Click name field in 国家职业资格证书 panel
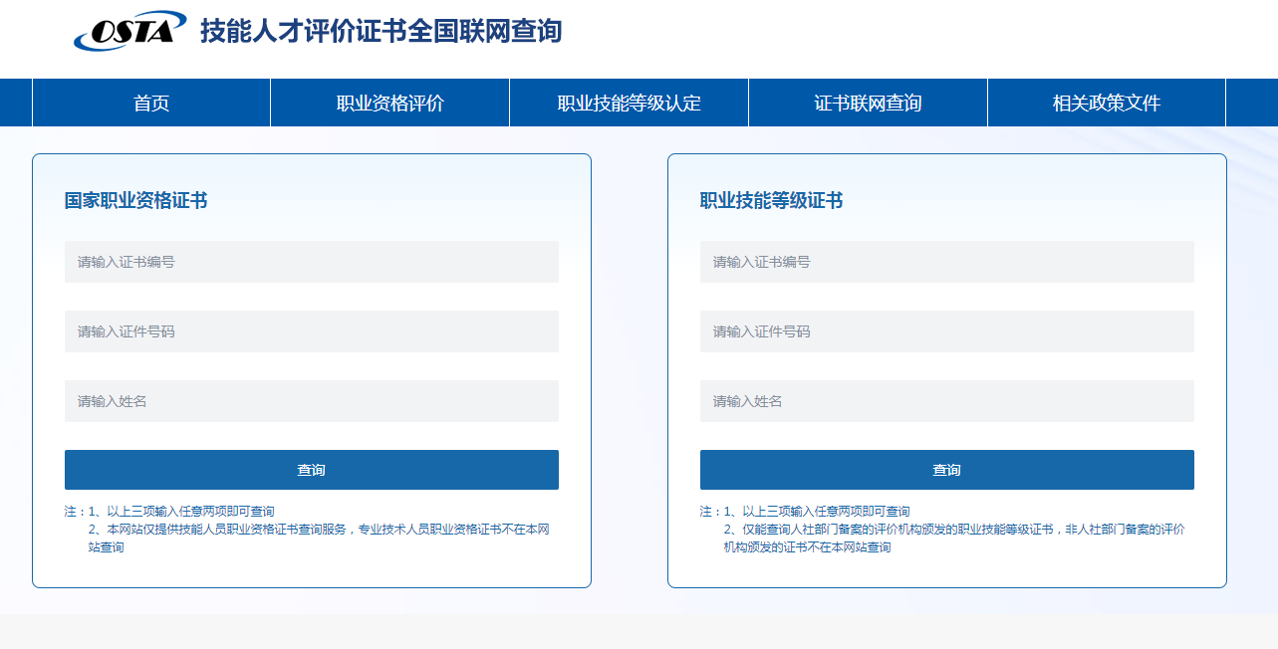The image size is (1278, 649). pos(311,401)
